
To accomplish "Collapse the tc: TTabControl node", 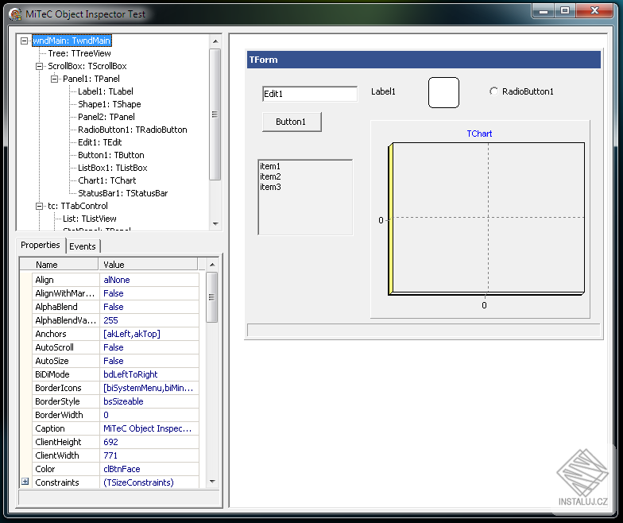I will pyautogui.click(x=40, y=206).
